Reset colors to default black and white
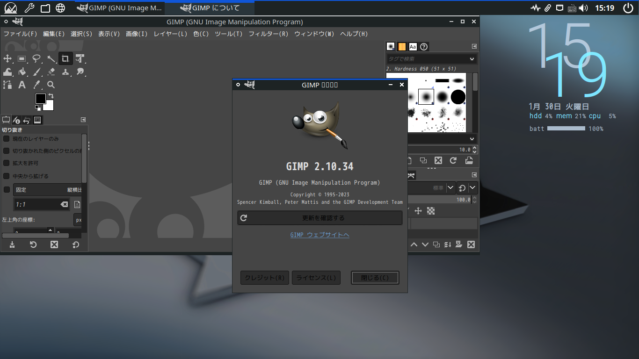Screen dimensions: 639x359 coord(37,108)
